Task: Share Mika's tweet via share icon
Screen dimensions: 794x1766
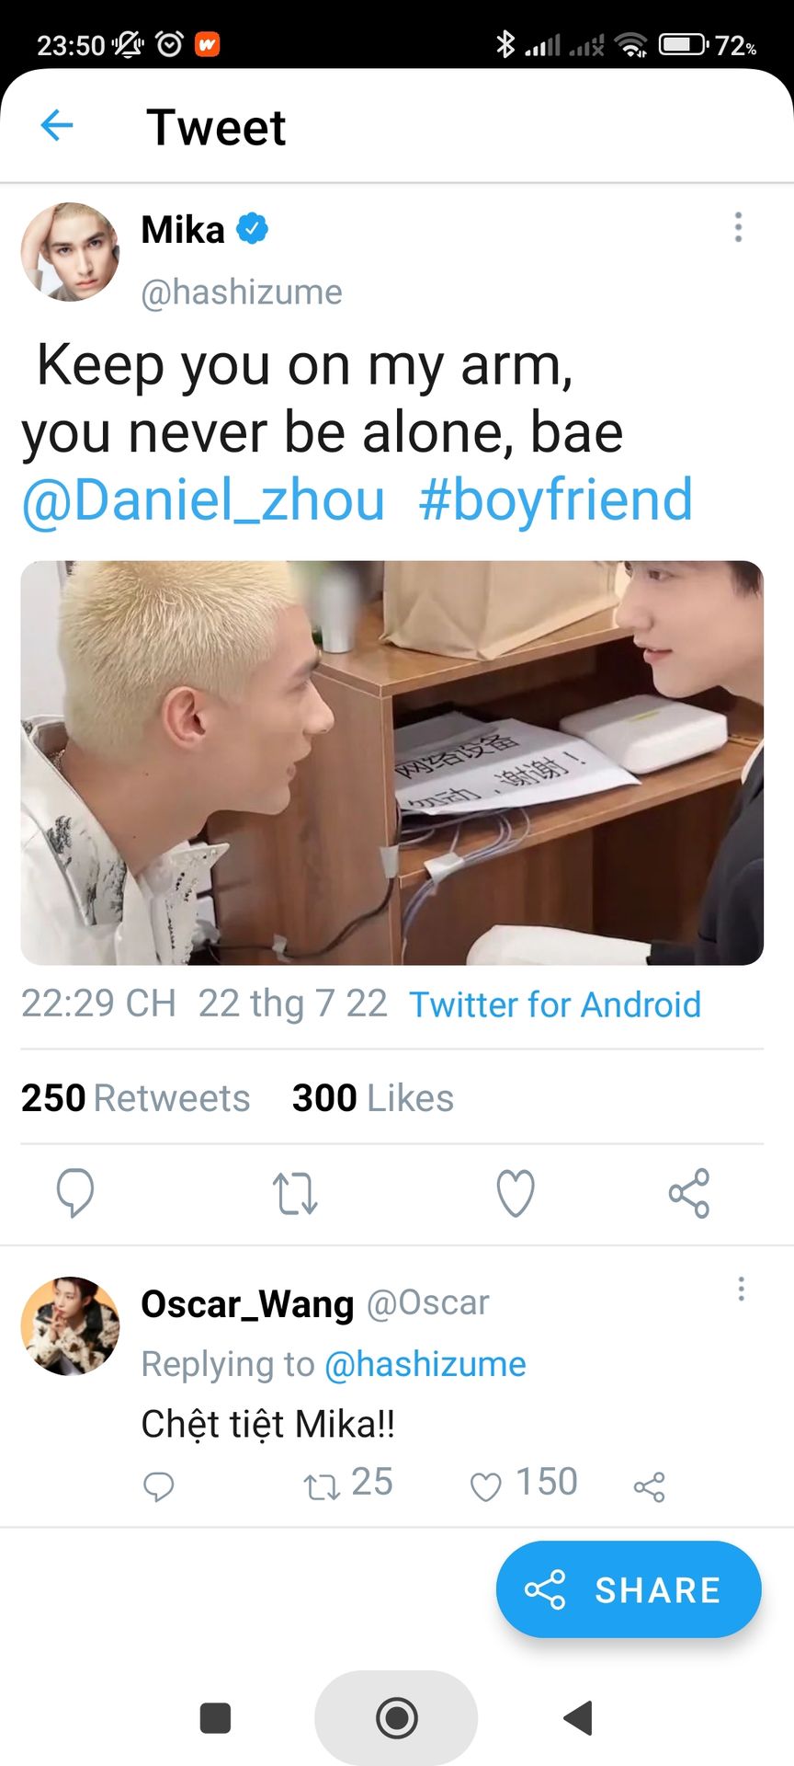Action: click(689, 1193)
